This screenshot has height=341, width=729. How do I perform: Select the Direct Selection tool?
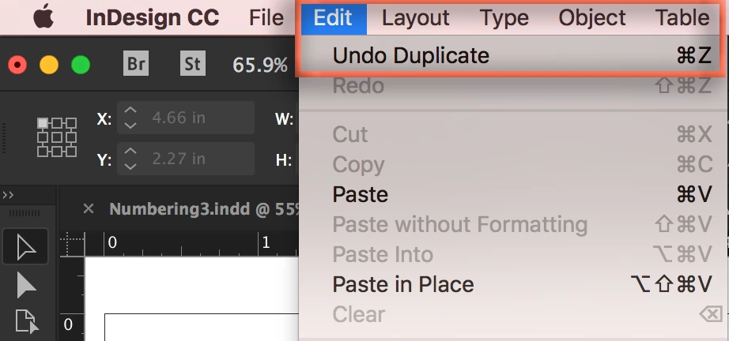click(25, 284)
